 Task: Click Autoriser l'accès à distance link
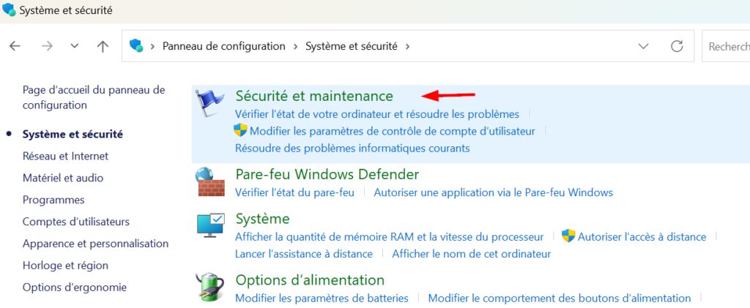click(x=642, y=236)
